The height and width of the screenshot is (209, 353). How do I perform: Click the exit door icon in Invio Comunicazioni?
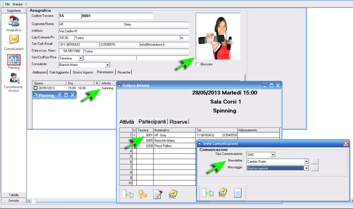pos(207,193)
